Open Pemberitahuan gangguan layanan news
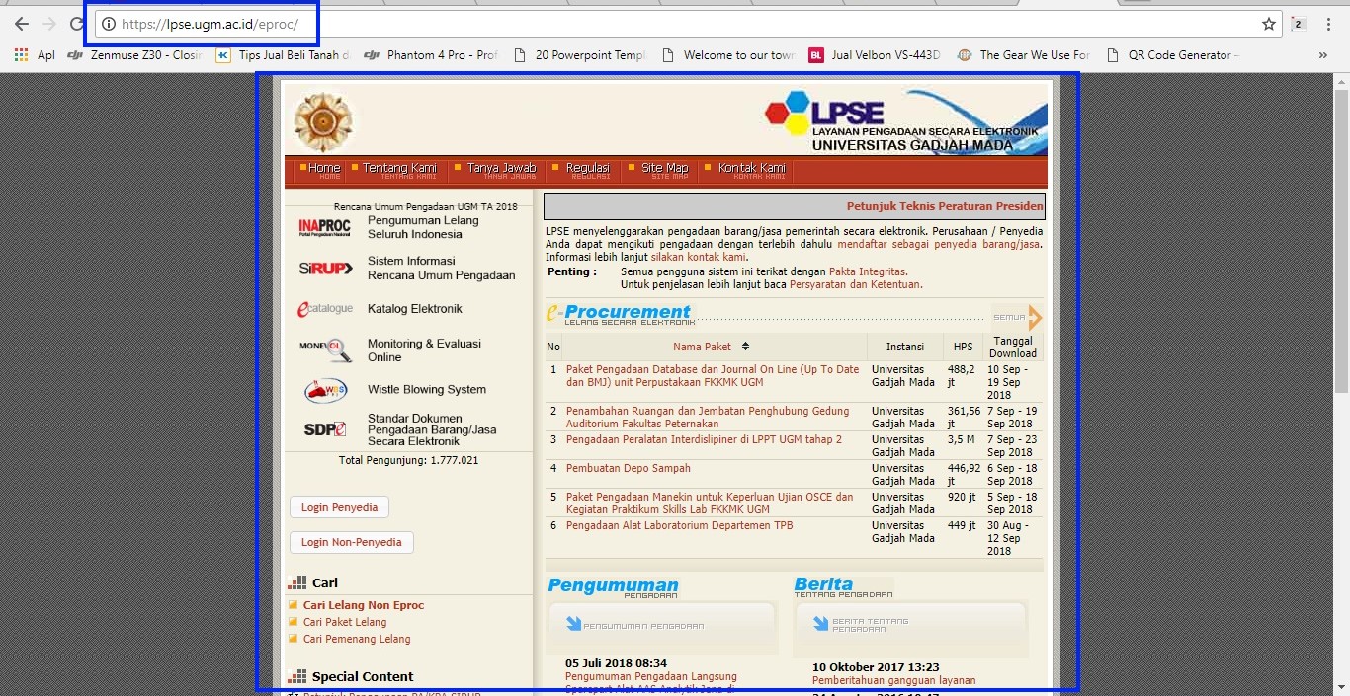This screenshot has height=696, width=1350. 893,680
